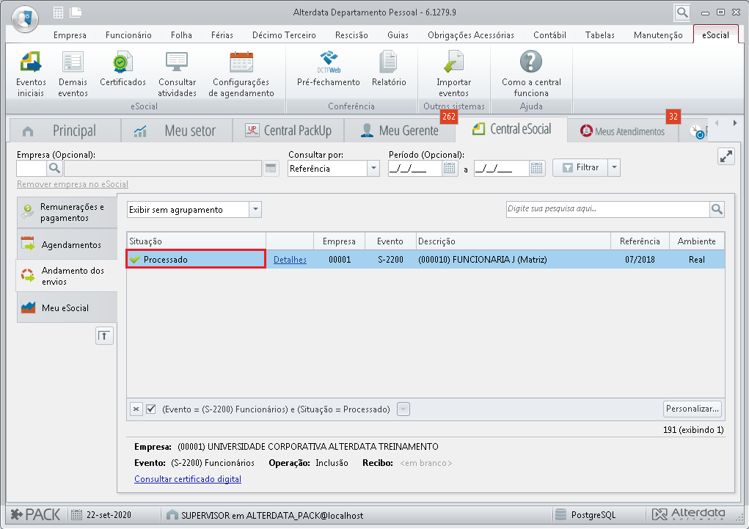
Task: Toggle the active filter checkbox
Action: pyautogui.click(x=151, y=409)
